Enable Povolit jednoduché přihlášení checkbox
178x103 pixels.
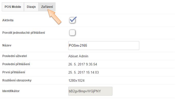click(x=72, y=33)
